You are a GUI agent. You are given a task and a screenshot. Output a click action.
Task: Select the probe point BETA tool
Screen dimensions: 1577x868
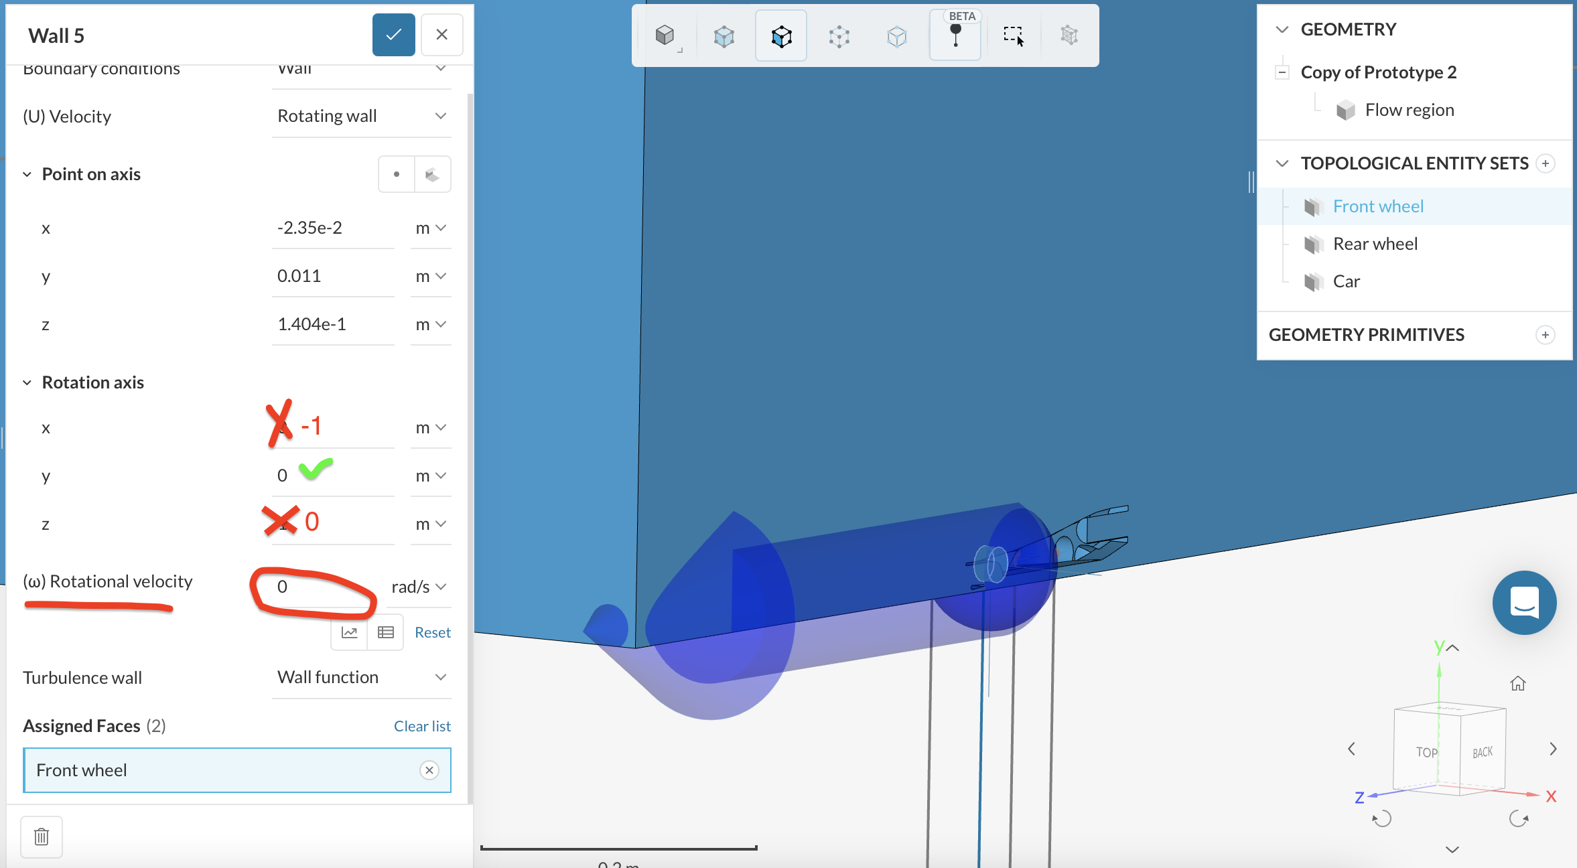(955, 35)
